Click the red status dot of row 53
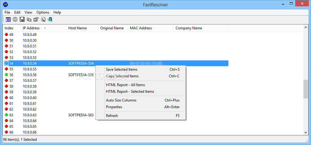 click(x=6, y=57)
